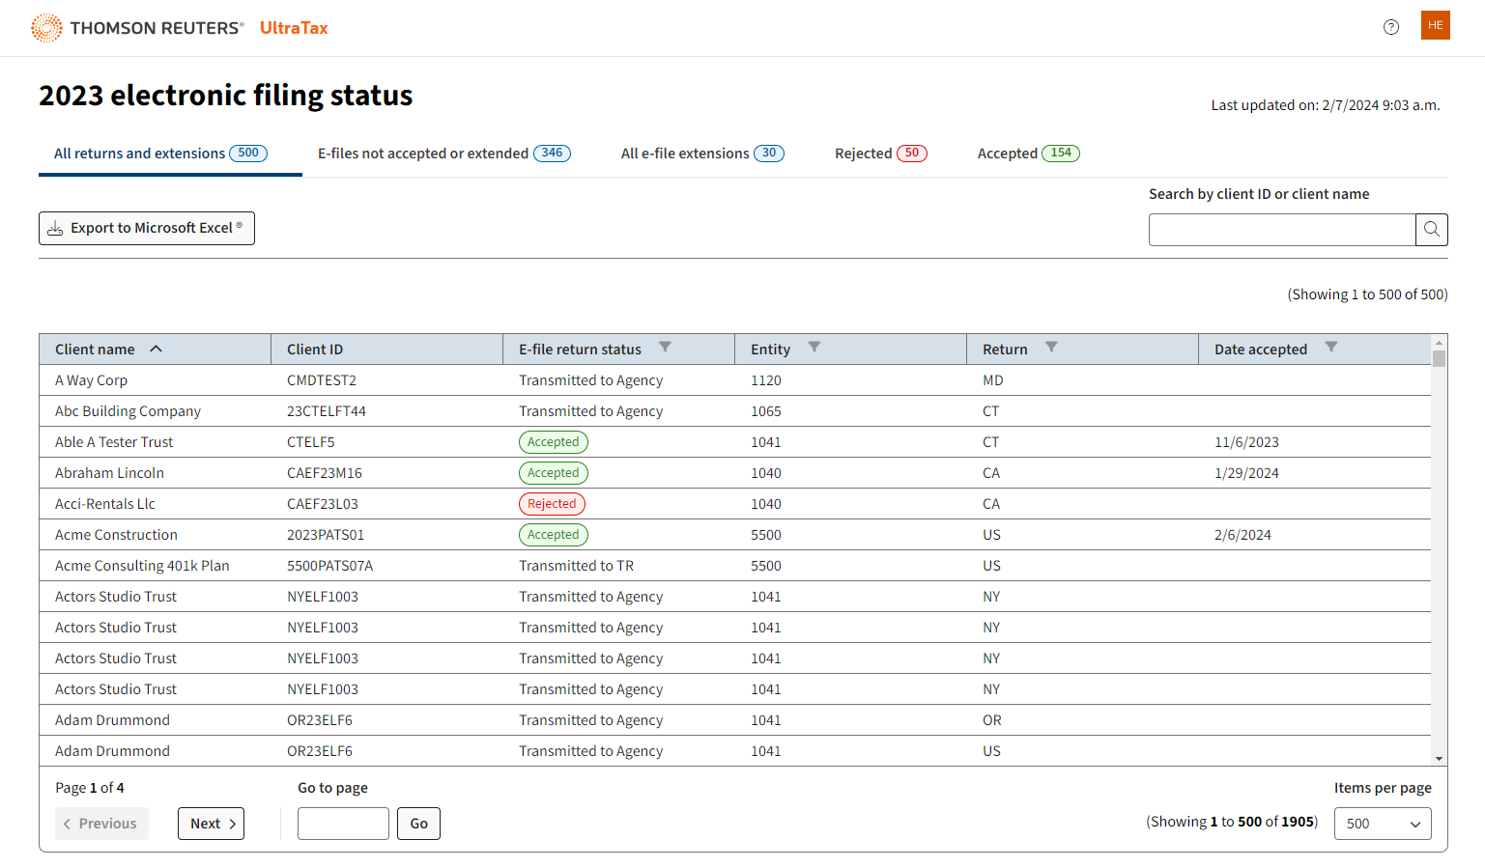Screen dimensions: 1485x868
Task: Expand the Items per page dropdown
Action: (x=1382, y=824)
